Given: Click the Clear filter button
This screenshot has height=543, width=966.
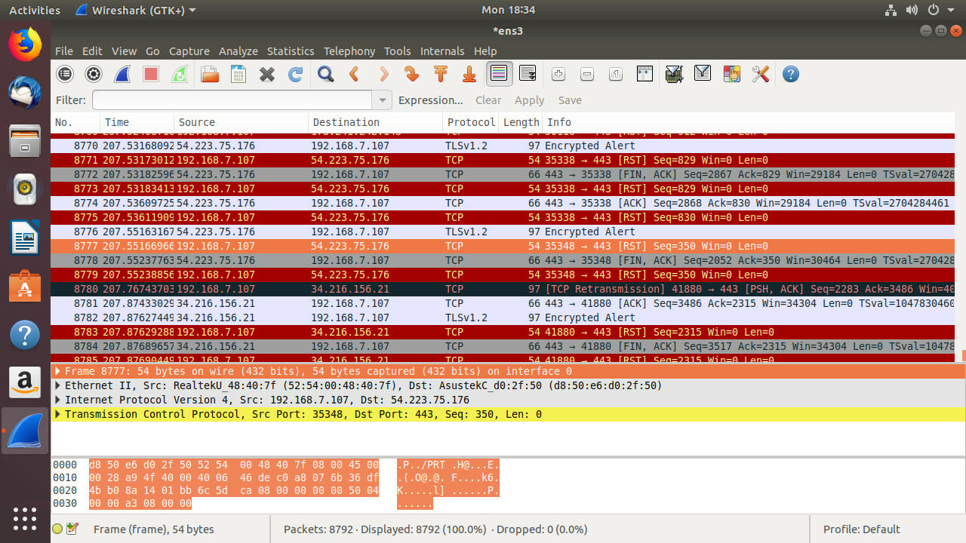Looking at the screenshot, I should (x=488, y=100).
